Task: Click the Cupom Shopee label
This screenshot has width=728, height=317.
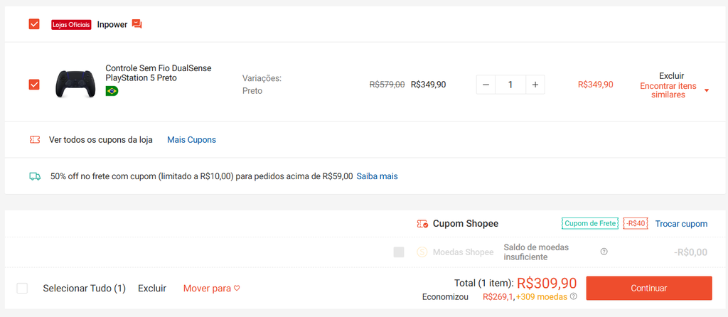Action: [x=466, y=224]
